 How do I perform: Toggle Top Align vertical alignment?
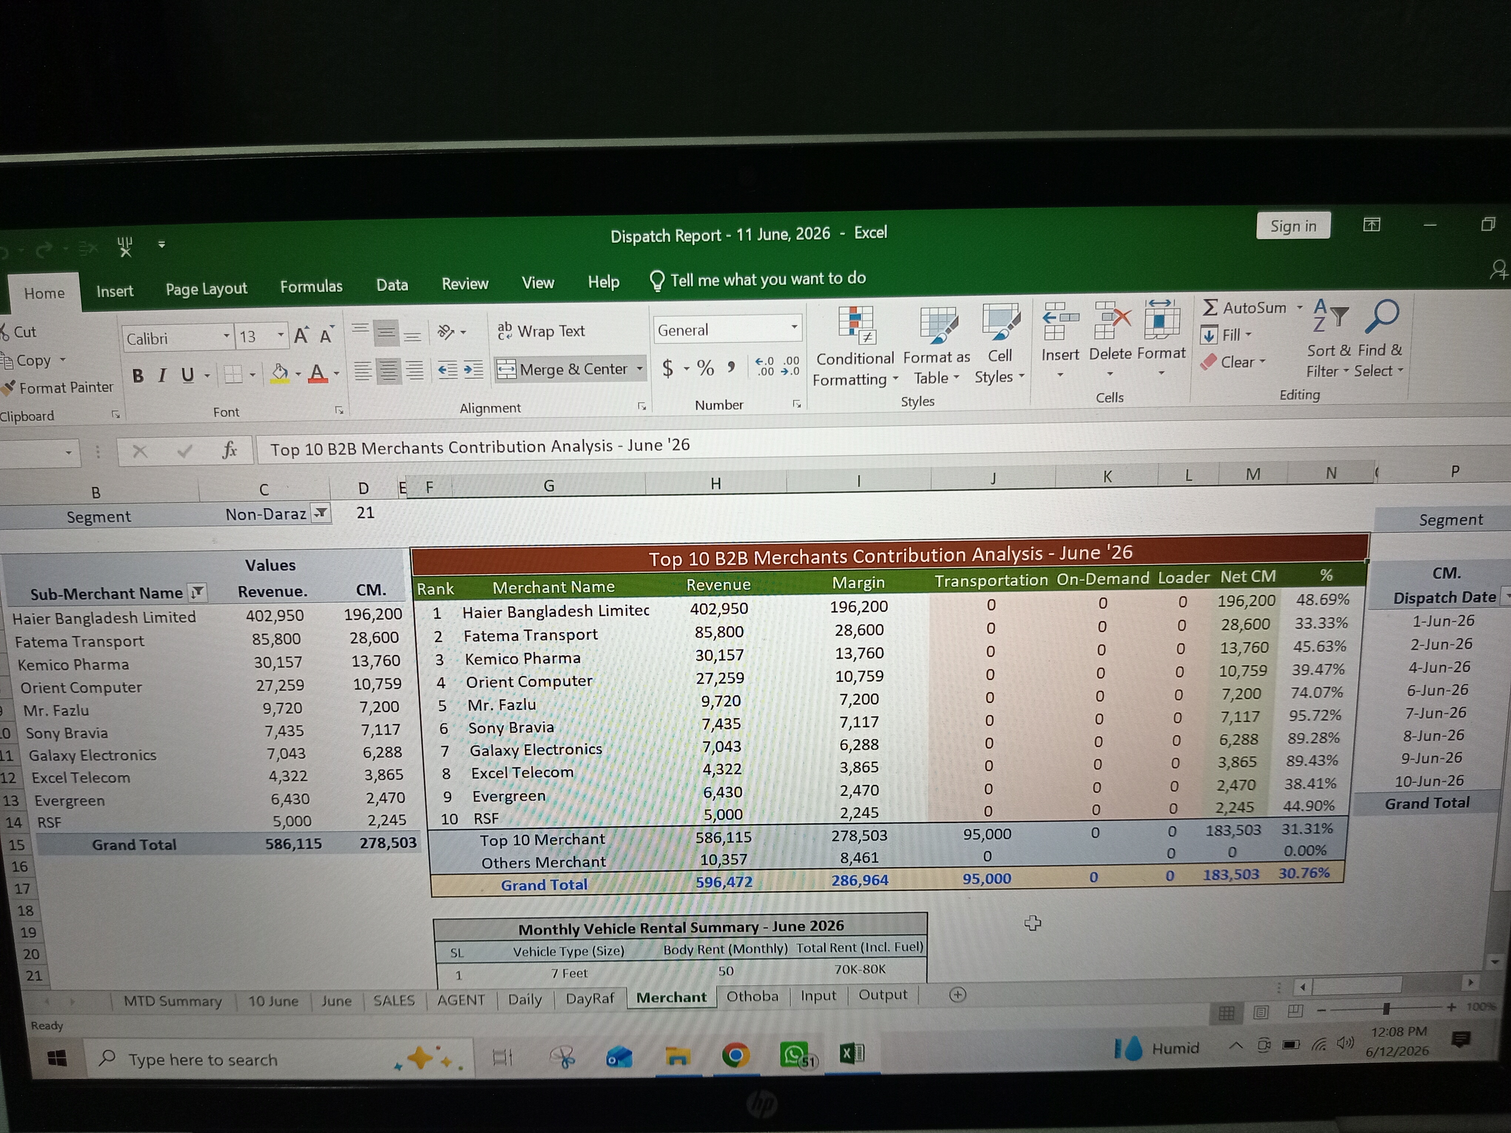point(361,331)
